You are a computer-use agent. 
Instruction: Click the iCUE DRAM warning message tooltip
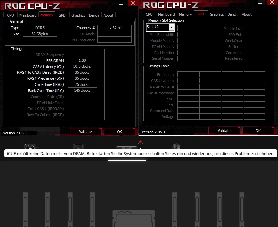pos(141,153)
